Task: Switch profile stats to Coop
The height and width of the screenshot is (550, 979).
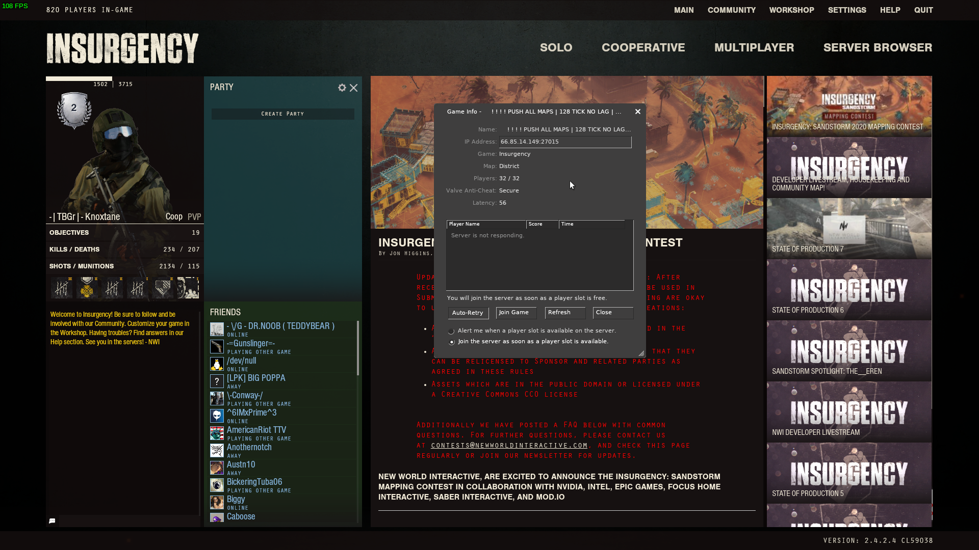Action: [174, 217]
